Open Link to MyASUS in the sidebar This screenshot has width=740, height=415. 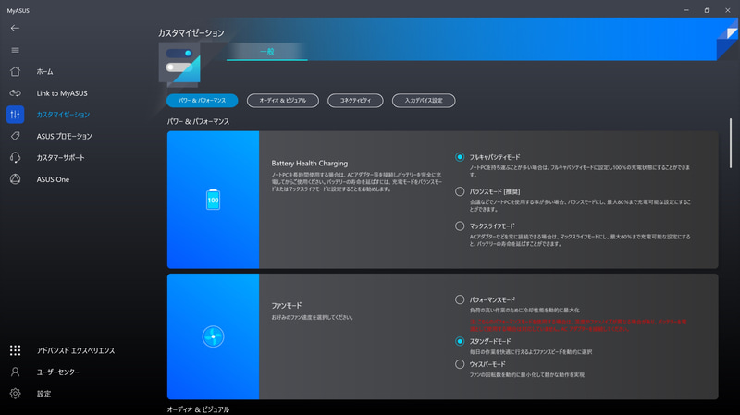tap(62, 93)
